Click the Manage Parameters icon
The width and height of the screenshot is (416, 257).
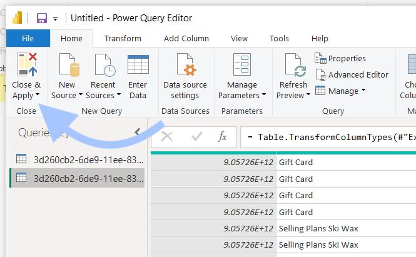[242, 64]
